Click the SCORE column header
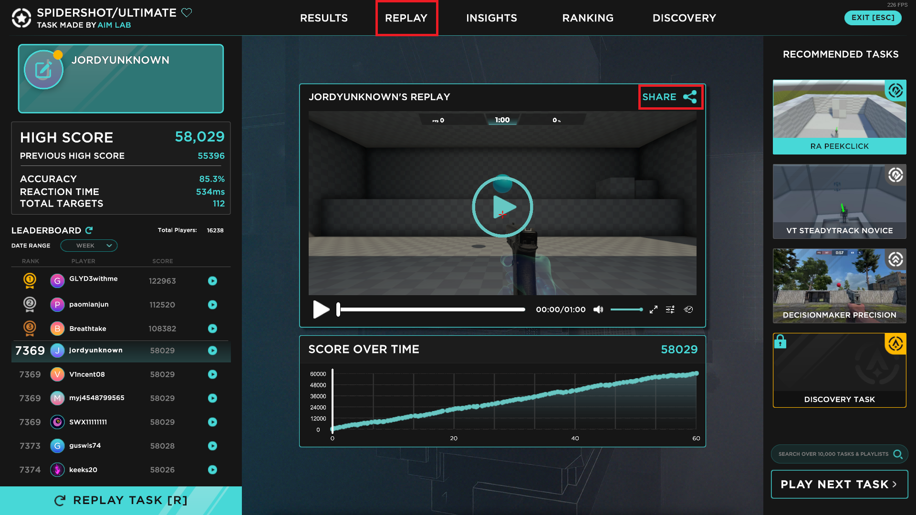Viewport: 916px width, 515px height. coord(163,261)
